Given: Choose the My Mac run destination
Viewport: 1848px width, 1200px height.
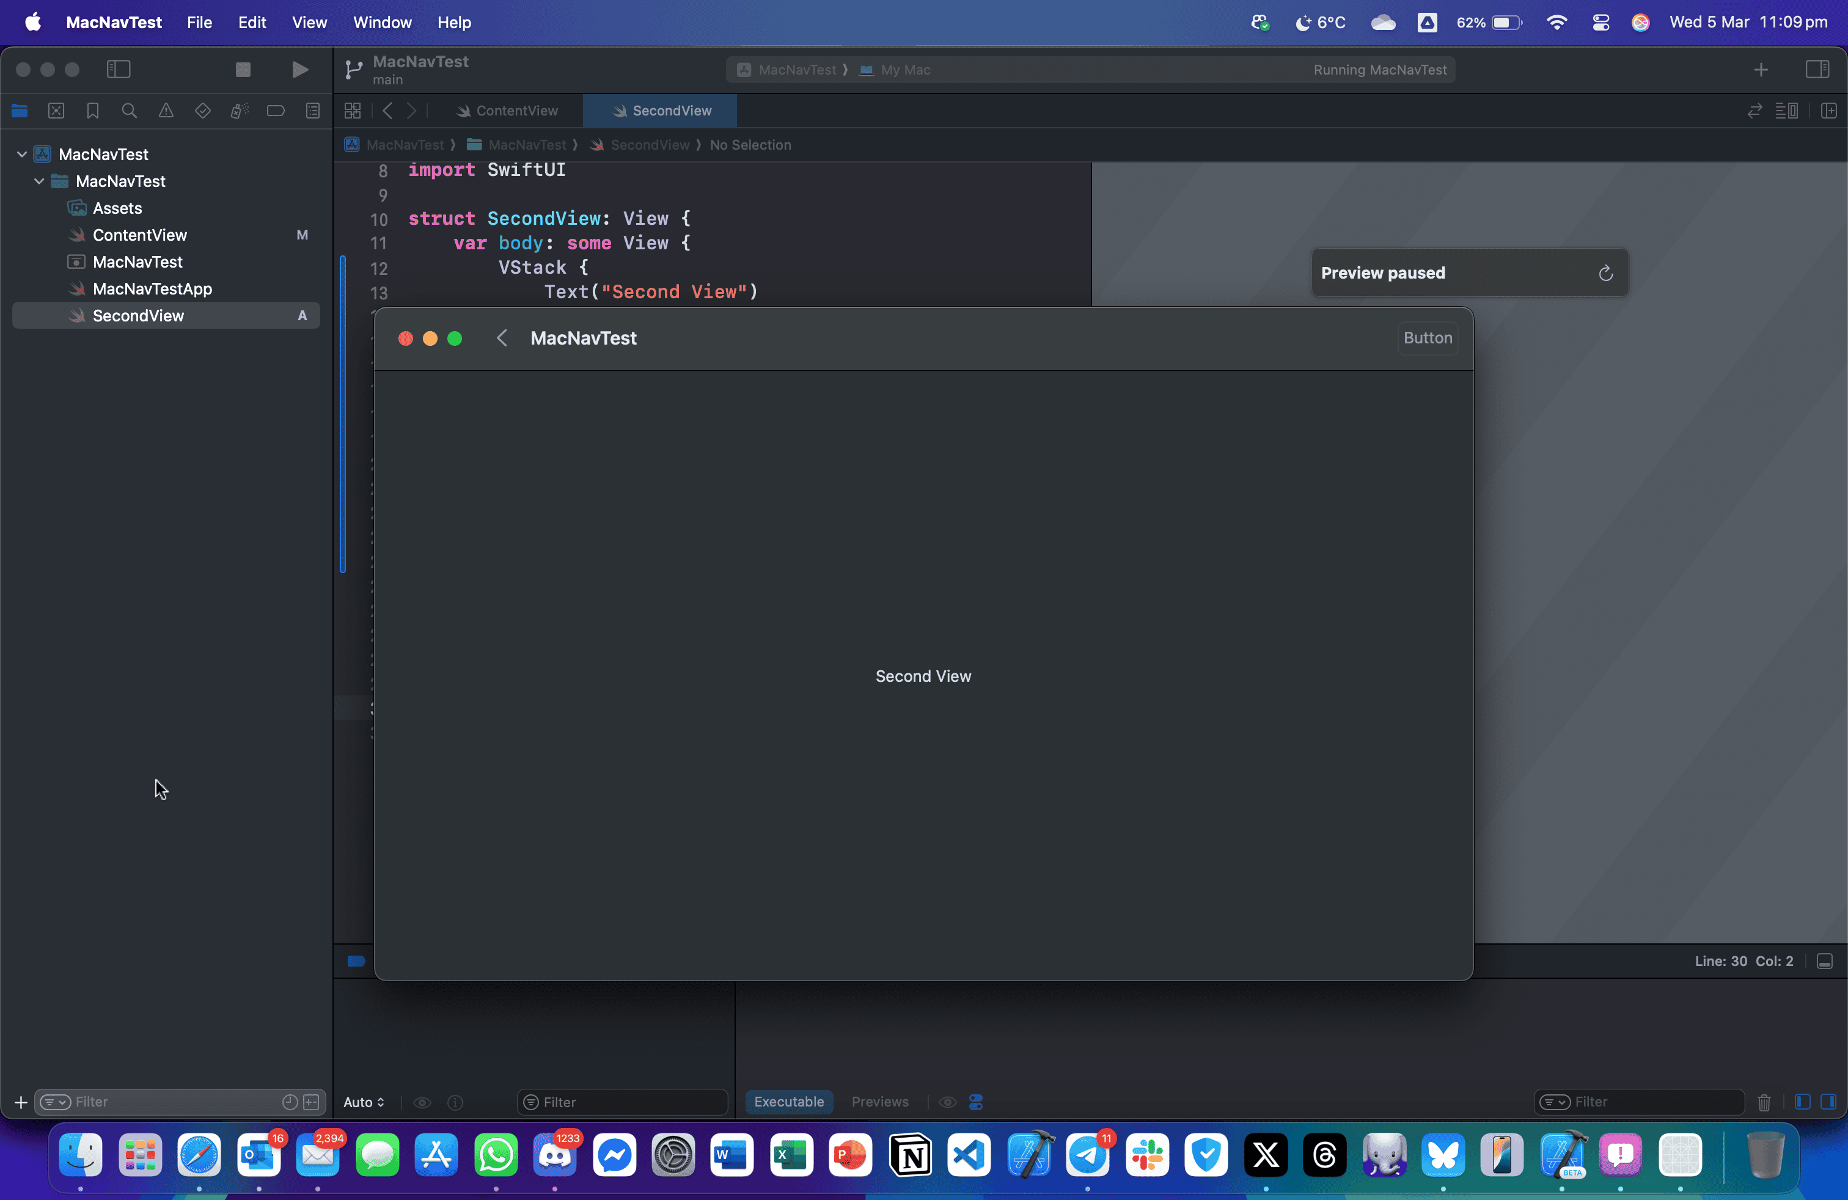Looking at the screenshot, I should point(895,70).
